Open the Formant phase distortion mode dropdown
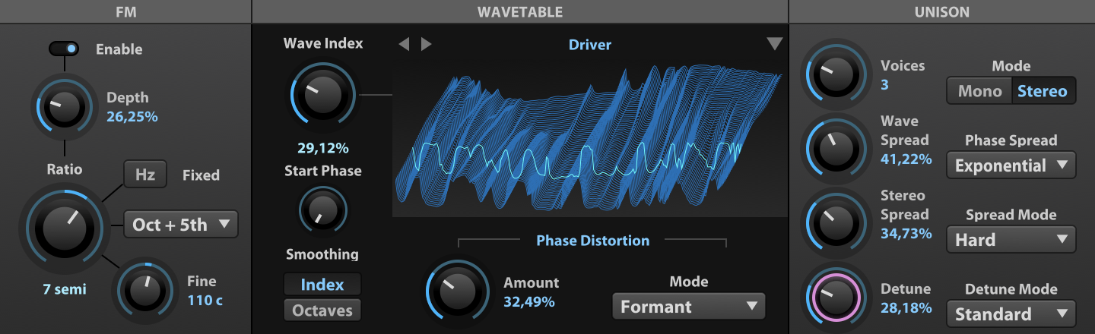The width and height of the screenshot is (1095, 334). point(689,307)
